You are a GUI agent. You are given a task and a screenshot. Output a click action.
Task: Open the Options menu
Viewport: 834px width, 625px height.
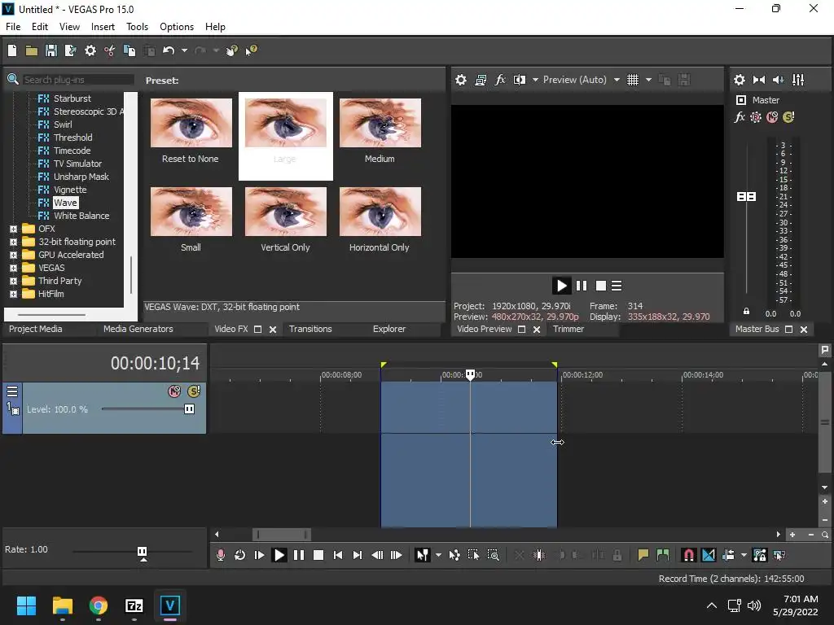coord(177,27)
